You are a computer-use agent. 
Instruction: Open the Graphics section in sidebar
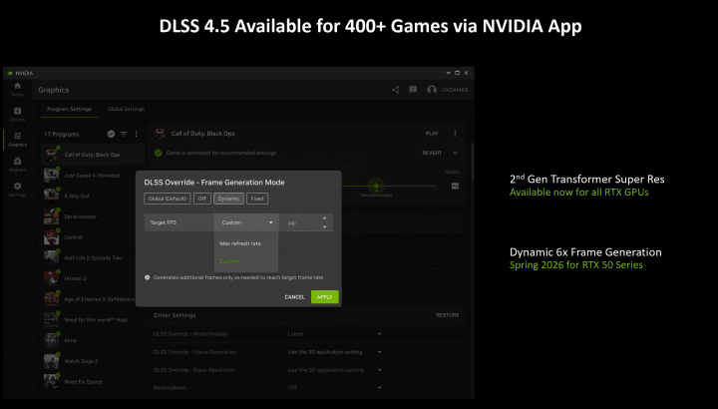(x=17, y=140)
